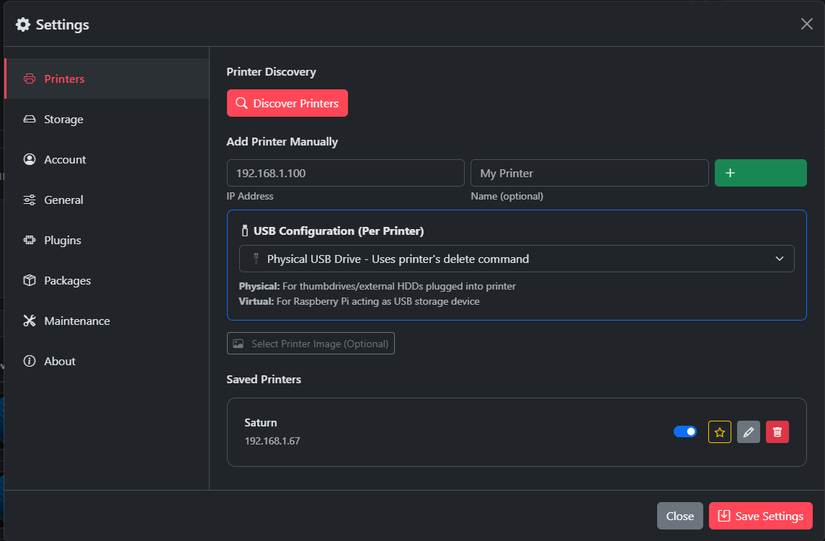The width and height of the screenshot is (825, 541).
Task: Click the Maintenance tools icon in sidebar
Action: 30,321
